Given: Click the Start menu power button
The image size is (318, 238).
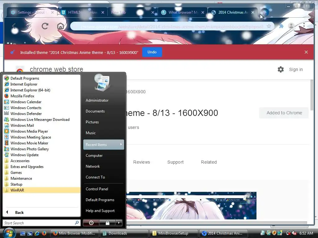Looking at the screenshot, I should [91, 223].
